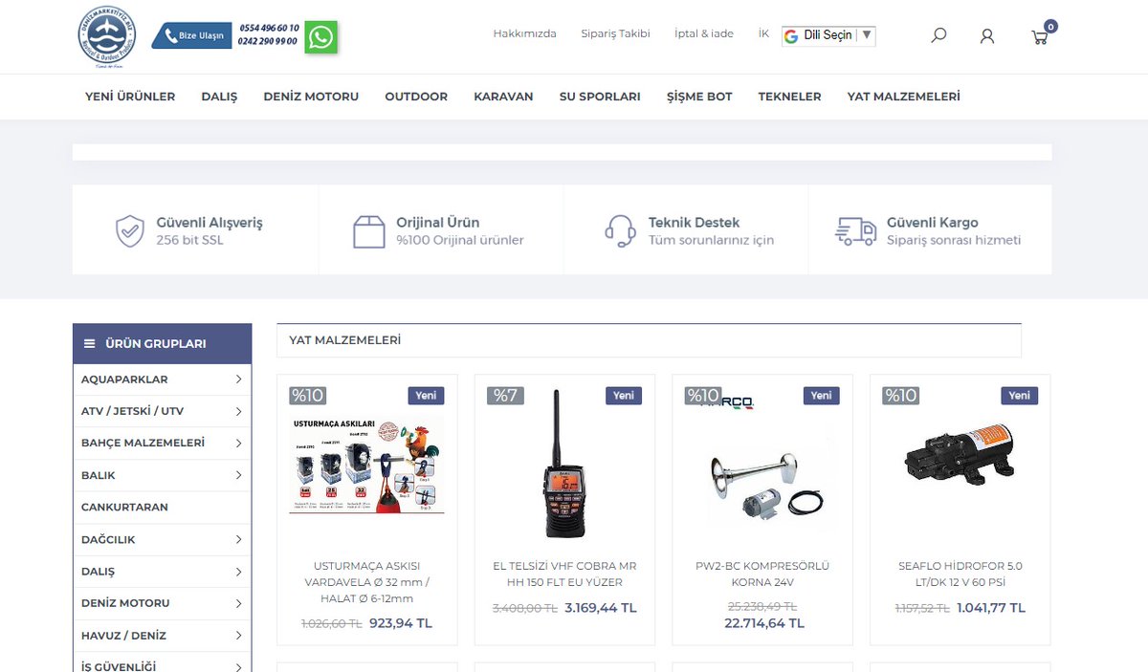Open the ŞİŞME BOT menu
Screen dimensions: 1148x672
click(699, 97)
